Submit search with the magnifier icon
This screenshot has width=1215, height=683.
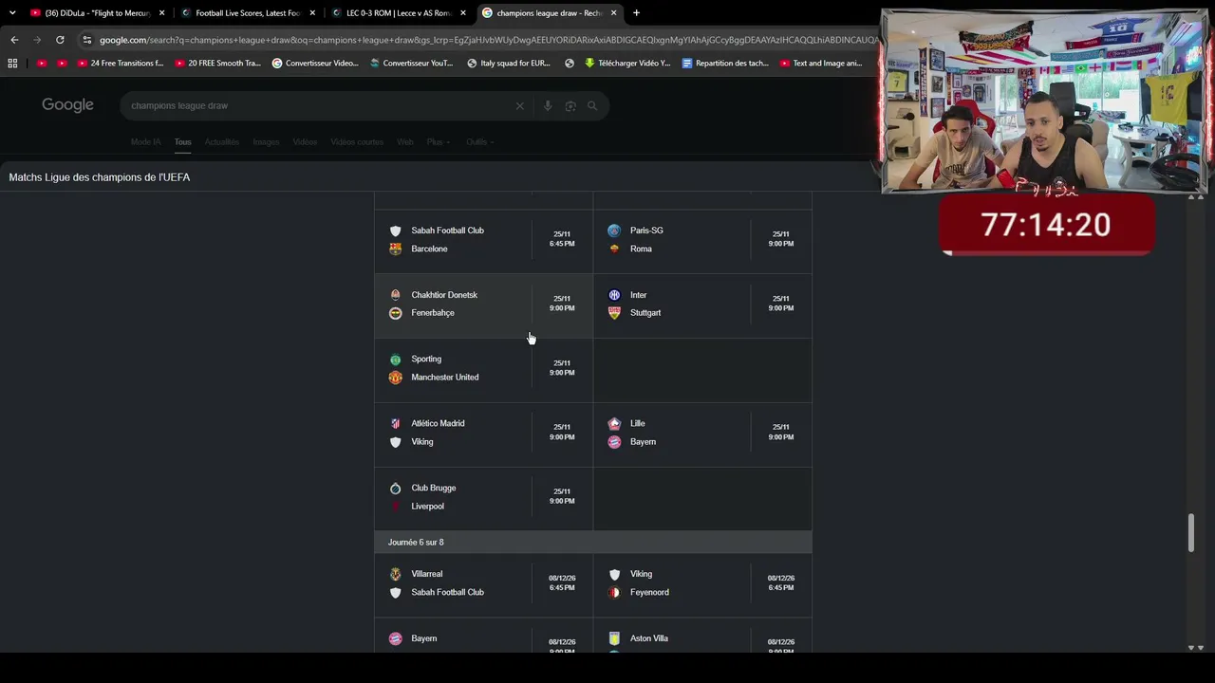[592, 106]
